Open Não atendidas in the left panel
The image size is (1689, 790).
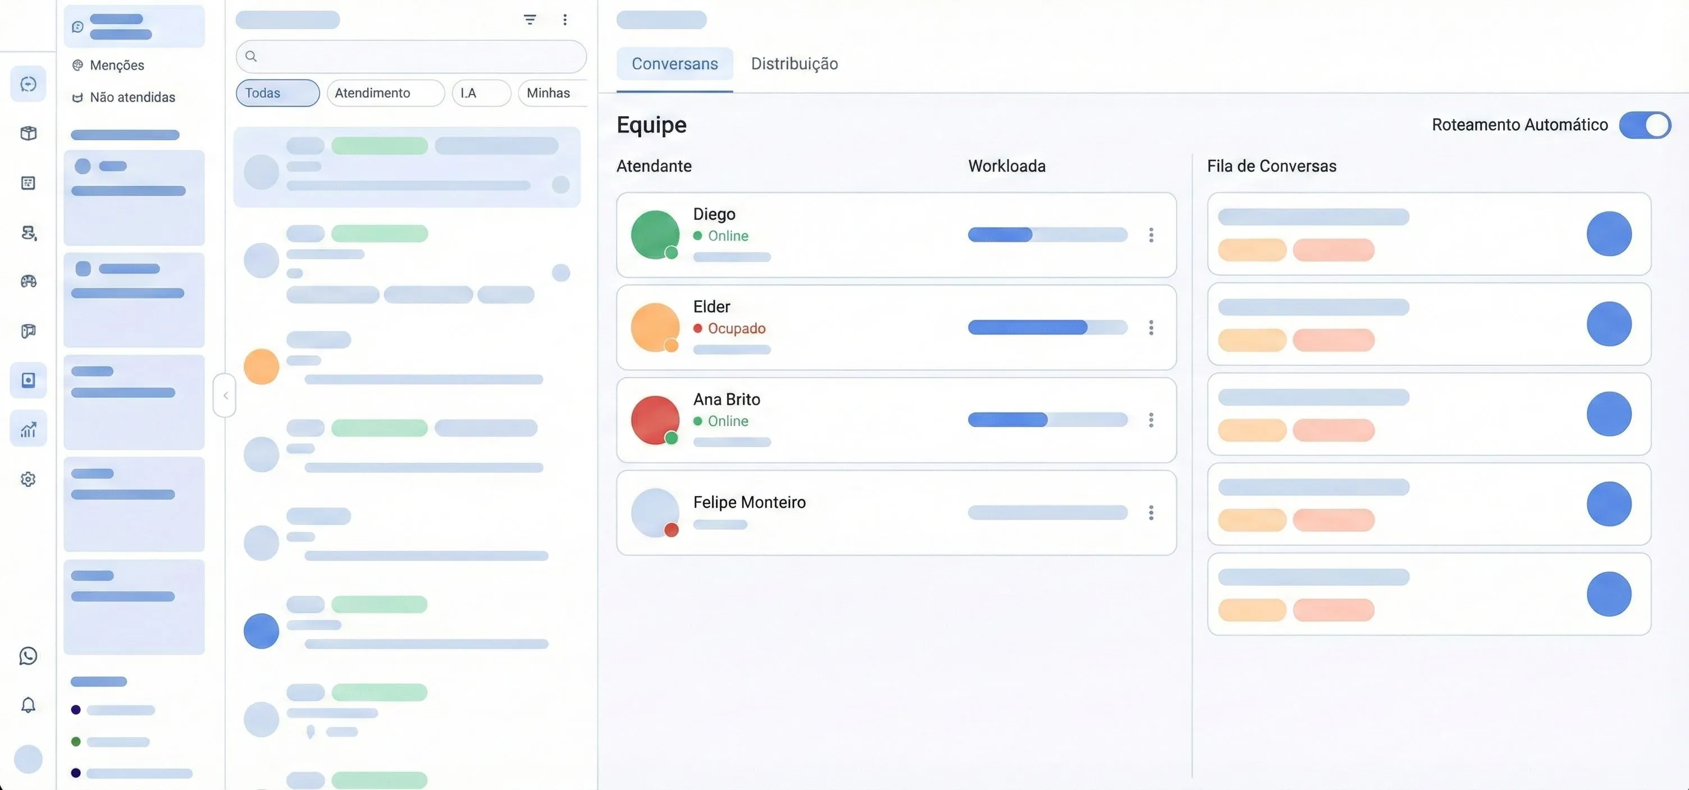[133, 97]
